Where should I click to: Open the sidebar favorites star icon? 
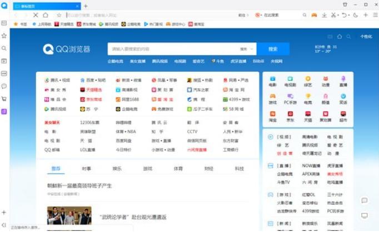[4, 36]
